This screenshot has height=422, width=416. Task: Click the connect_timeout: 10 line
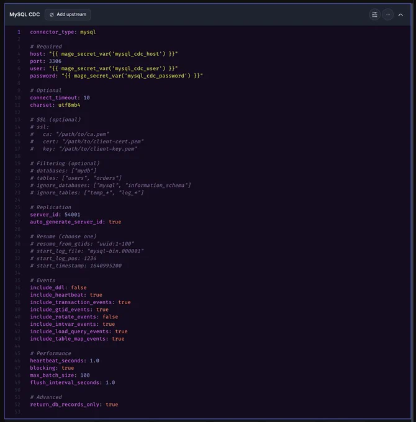[60, 97]
